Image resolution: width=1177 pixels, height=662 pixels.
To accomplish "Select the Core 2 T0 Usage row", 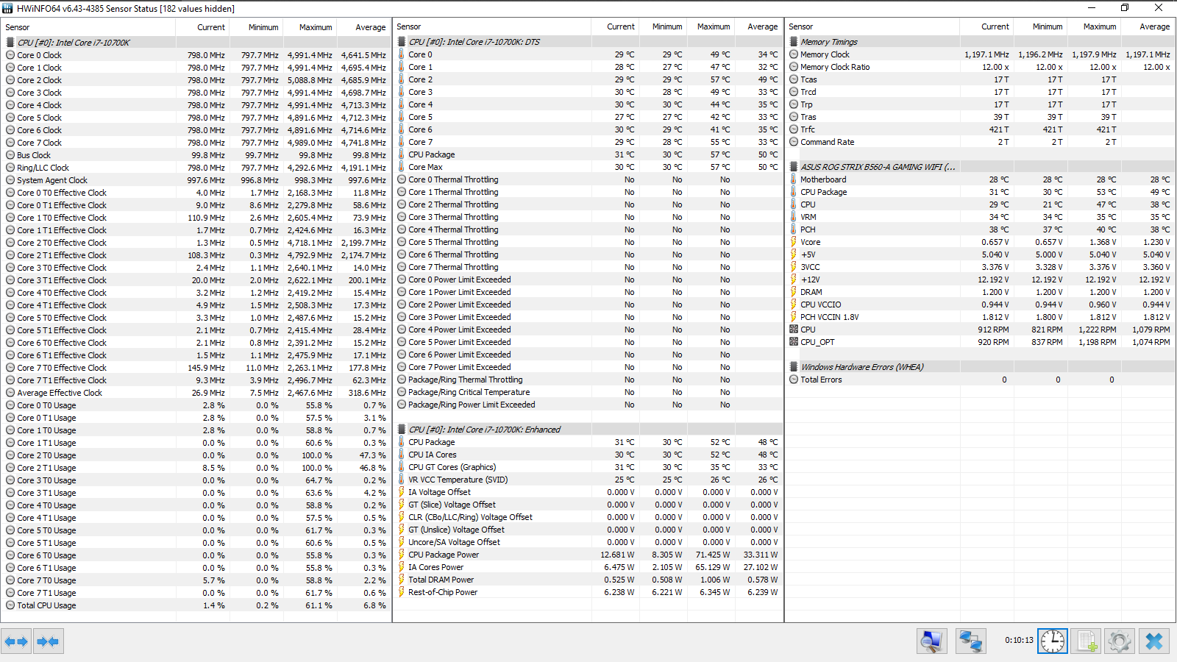I will tap(196, 455).
